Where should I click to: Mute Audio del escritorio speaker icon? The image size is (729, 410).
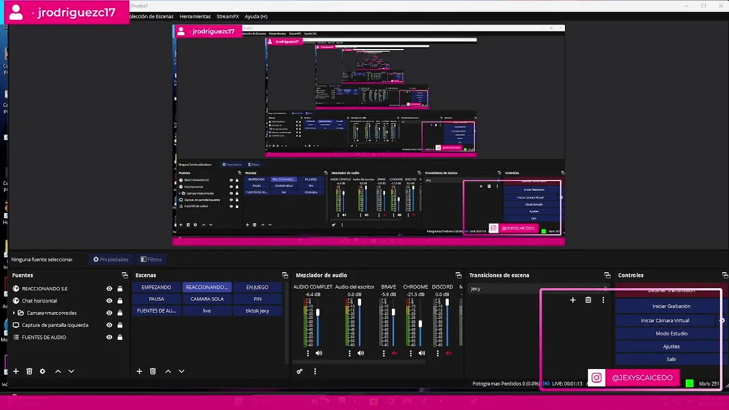tap(361, 354)
